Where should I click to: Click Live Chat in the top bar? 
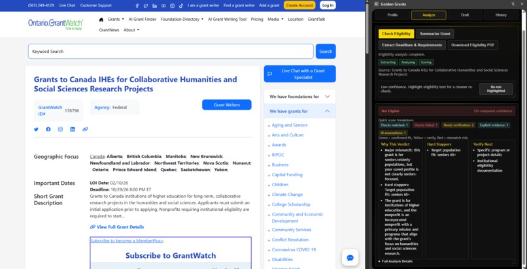coord(67,5)
